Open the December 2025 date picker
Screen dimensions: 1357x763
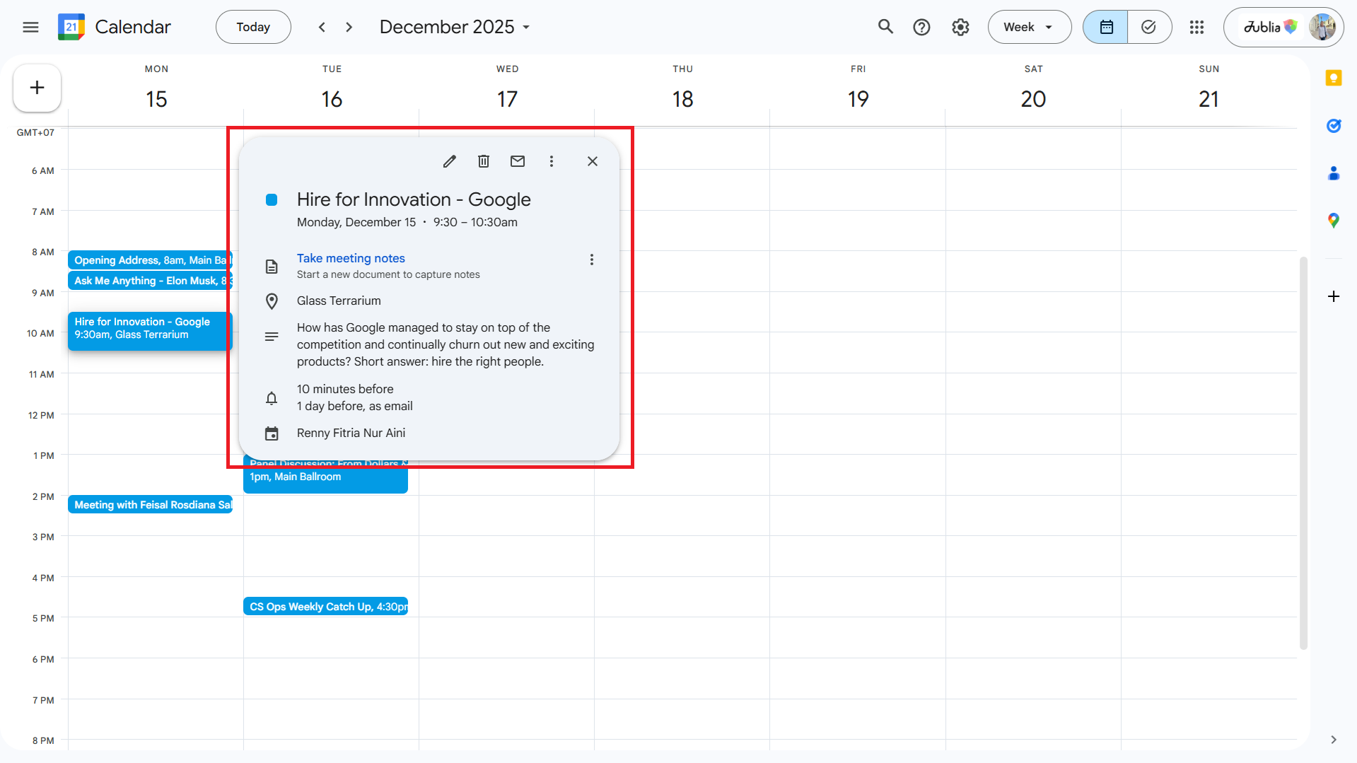point(455,27)
